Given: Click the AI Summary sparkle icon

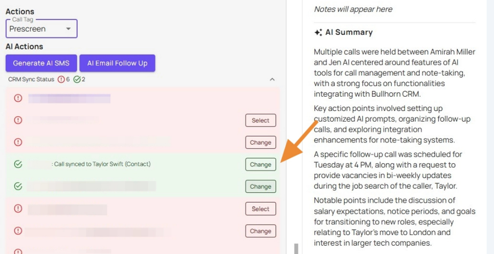Looking at the screenshot, I should click(318, 33).
